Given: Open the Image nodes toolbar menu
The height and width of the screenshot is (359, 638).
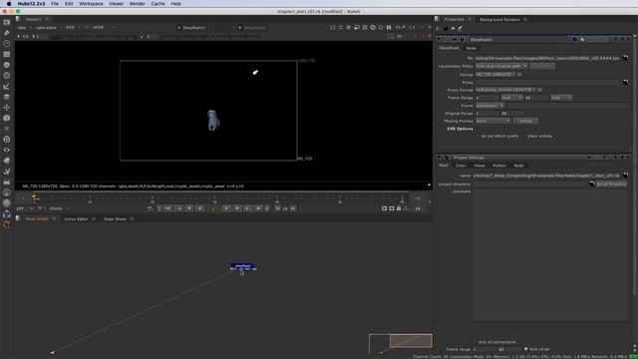Looking at the screenshot, I should click(7, 22).
